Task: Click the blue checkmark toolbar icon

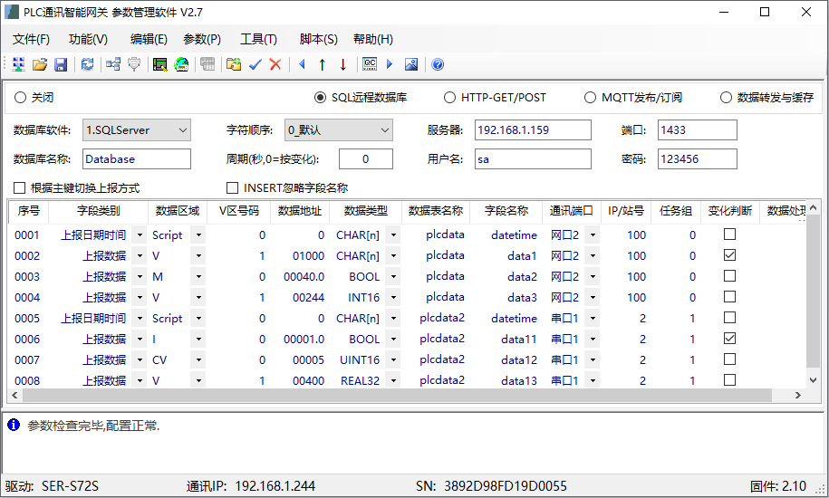Action: pyautogui.click(x=255, y=64)
